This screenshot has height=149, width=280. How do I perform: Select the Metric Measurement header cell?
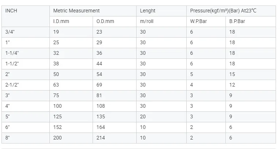click(76, 11)
